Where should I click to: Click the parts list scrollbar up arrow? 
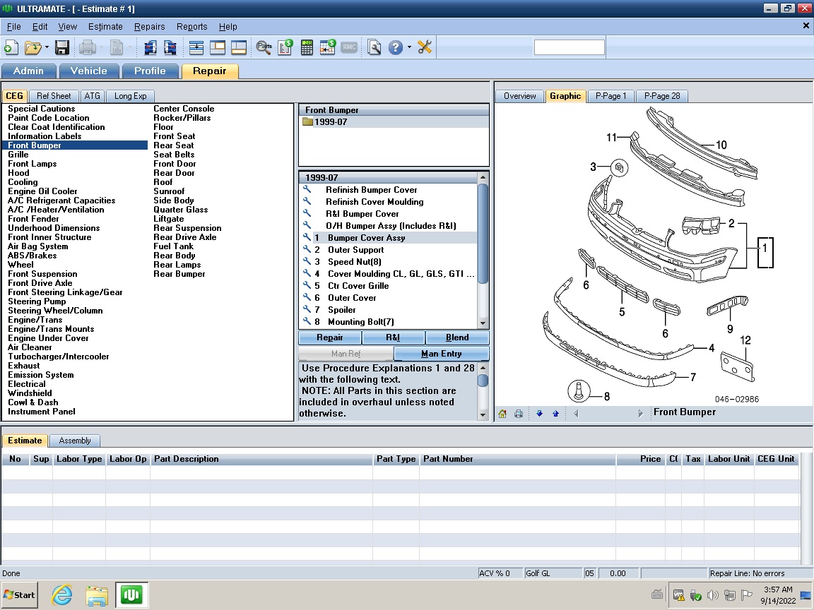[483, 177]
